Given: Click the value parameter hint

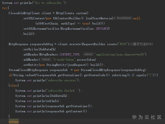Looking at the screenshot, I should (x=88, y=54).
